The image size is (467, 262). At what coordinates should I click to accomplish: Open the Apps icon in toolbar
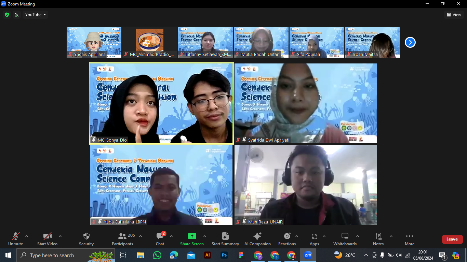314,236
